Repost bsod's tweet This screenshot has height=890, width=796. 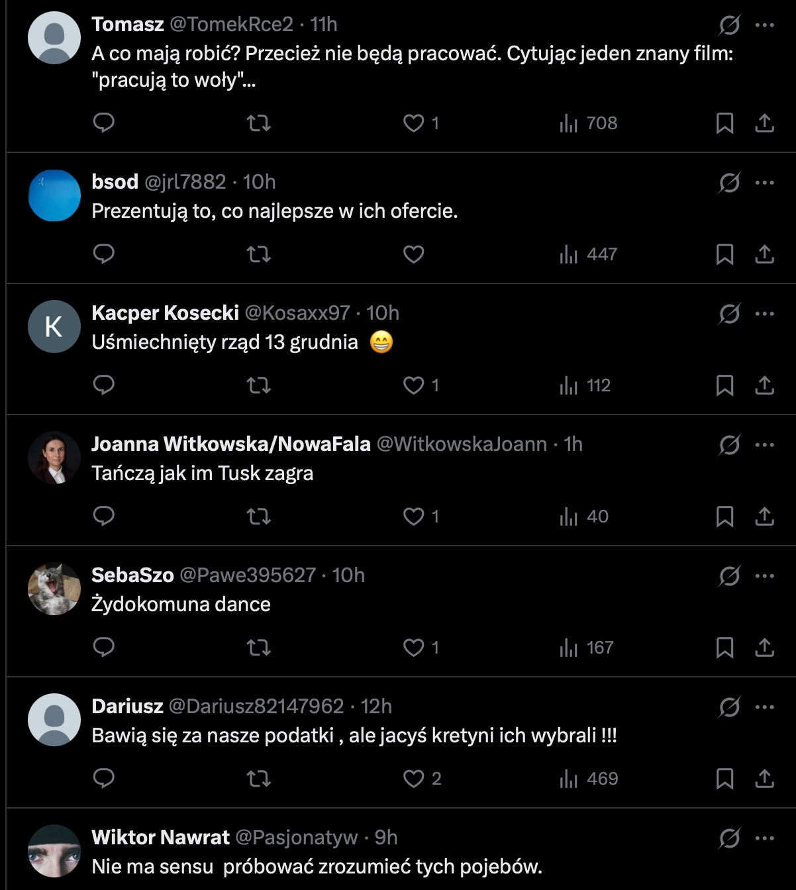click(x=259, y=254)
